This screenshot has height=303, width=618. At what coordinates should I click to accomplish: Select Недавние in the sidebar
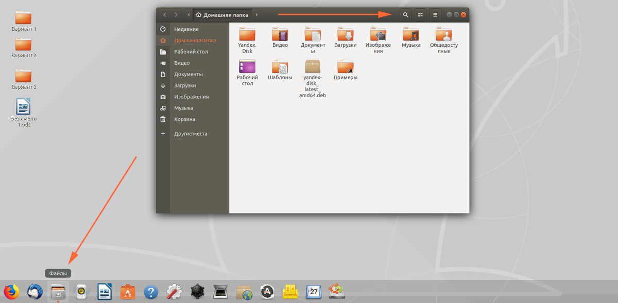point(193,29)
